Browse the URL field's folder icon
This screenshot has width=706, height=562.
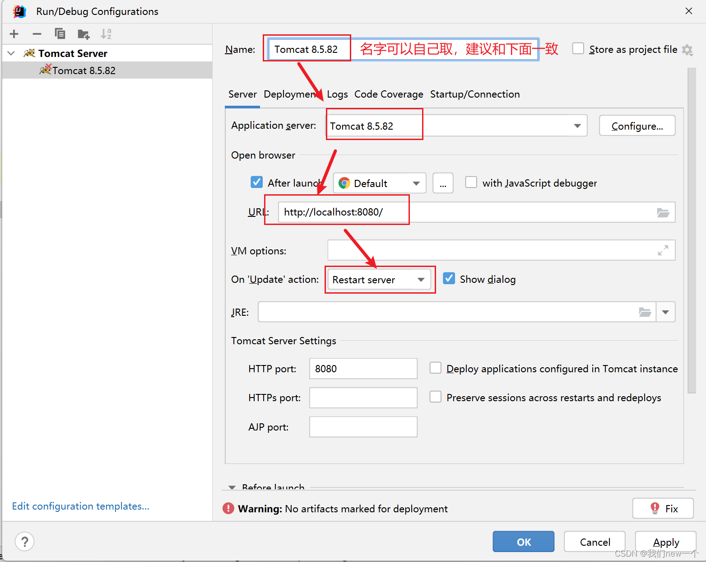(x=663, y=212)
